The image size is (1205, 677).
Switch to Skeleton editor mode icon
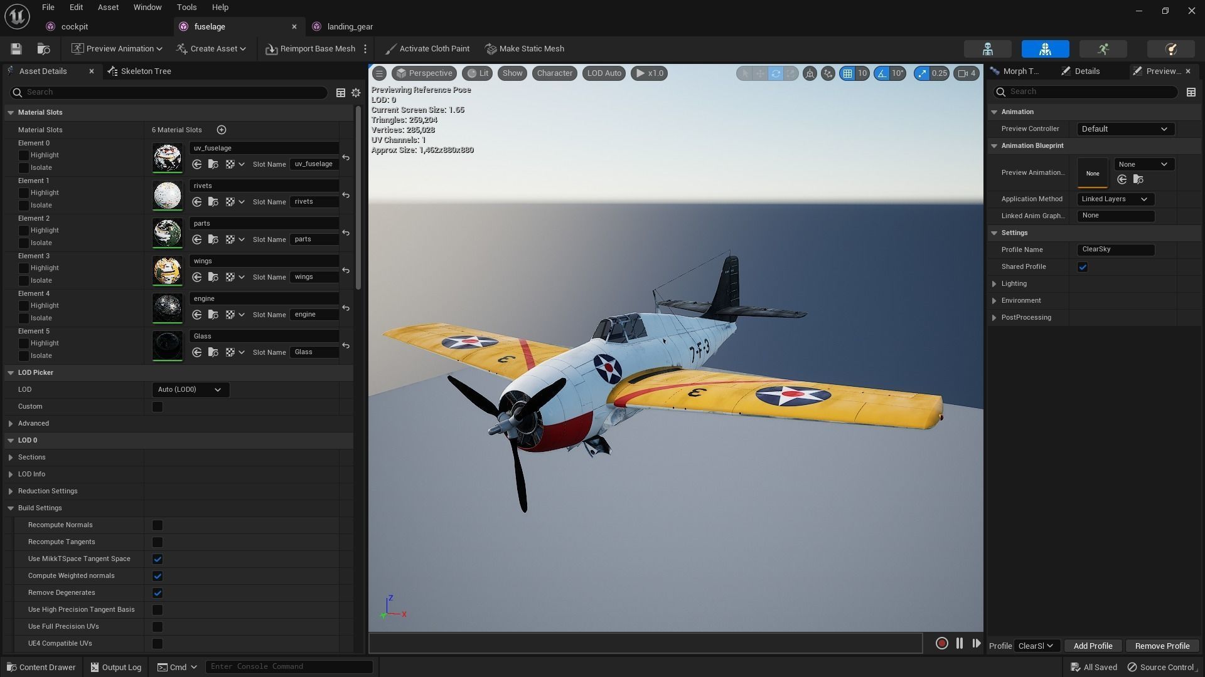(987, 49)
